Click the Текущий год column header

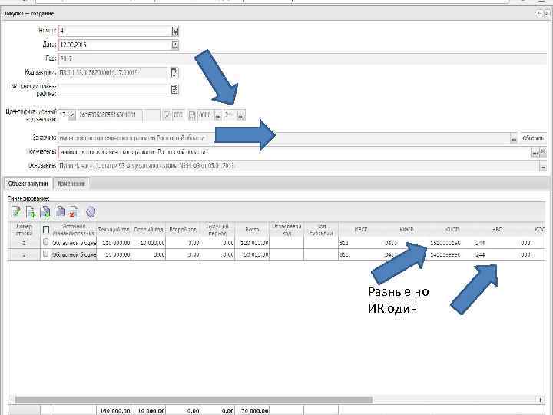(x=114, y=230)
